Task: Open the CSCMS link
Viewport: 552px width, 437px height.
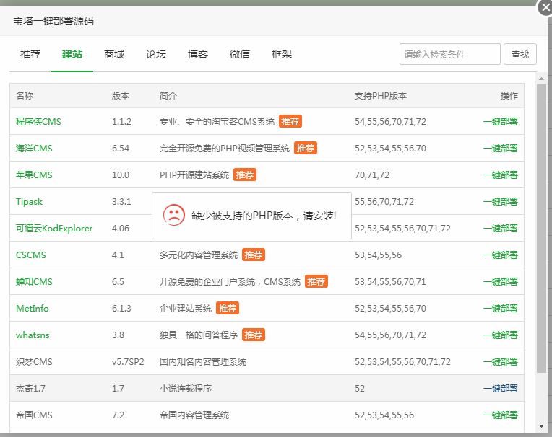Action: 30,255
